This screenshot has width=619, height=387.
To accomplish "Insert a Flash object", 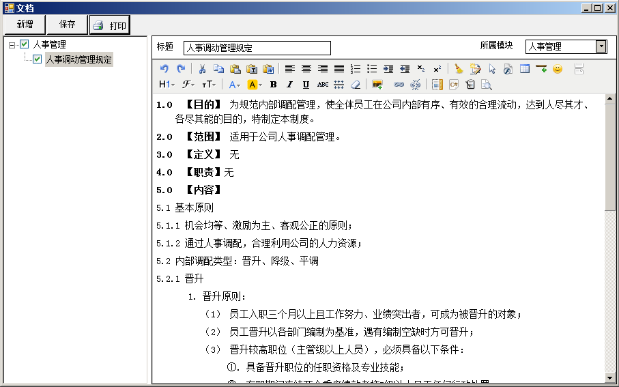I will pyautogui.click(x=508, y=69).
